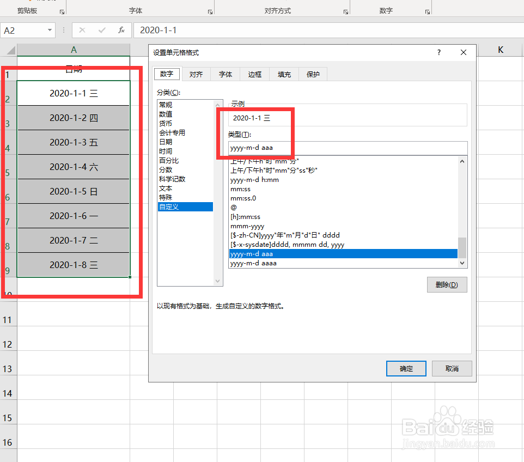Switch to the 字体 tab
524x462 pixels.
pyautogui.click(x=226, y=74)
